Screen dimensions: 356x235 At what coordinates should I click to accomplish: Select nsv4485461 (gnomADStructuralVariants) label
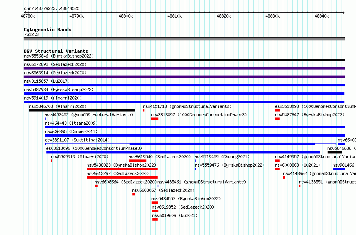tap(202, 182)
